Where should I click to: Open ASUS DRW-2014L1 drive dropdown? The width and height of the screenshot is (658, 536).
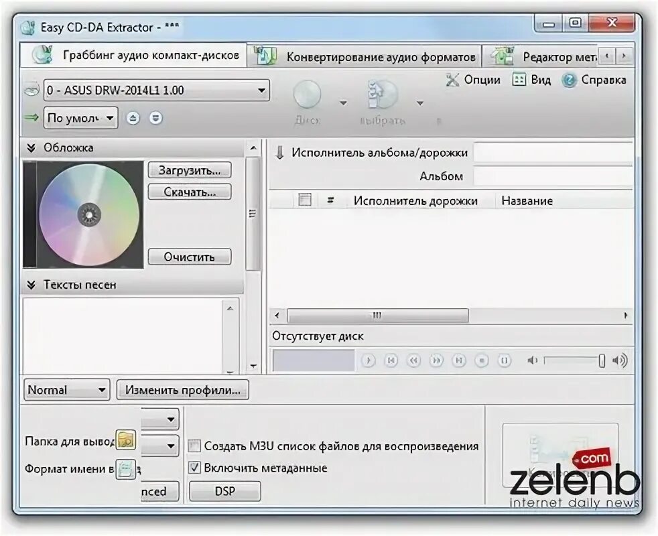pyautogui.click(x=157, y=90)
